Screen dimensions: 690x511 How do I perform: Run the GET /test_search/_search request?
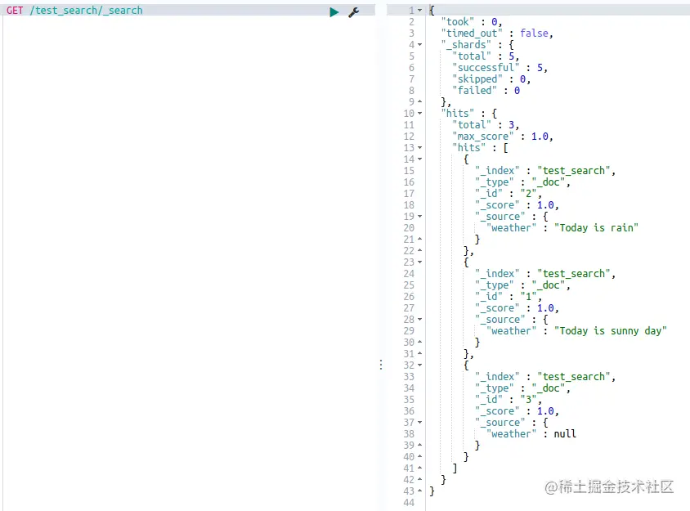[x=334, y=12]
